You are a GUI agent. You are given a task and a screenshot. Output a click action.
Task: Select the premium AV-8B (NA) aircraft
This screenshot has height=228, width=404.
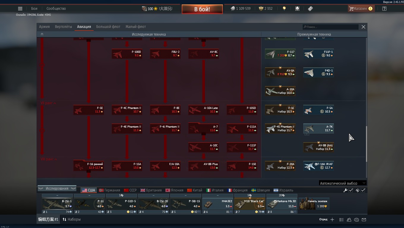point(318,147)
